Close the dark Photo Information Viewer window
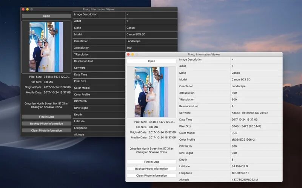Screen dimensions: 302x188 (23, 9)
